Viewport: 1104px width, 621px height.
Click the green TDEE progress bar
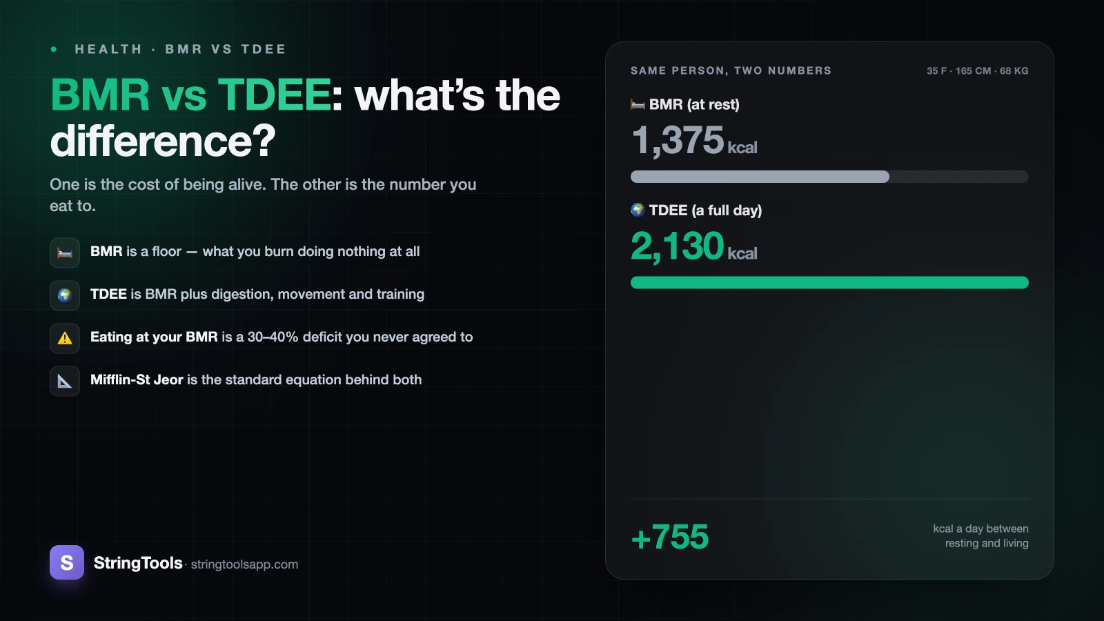point(829,282)
